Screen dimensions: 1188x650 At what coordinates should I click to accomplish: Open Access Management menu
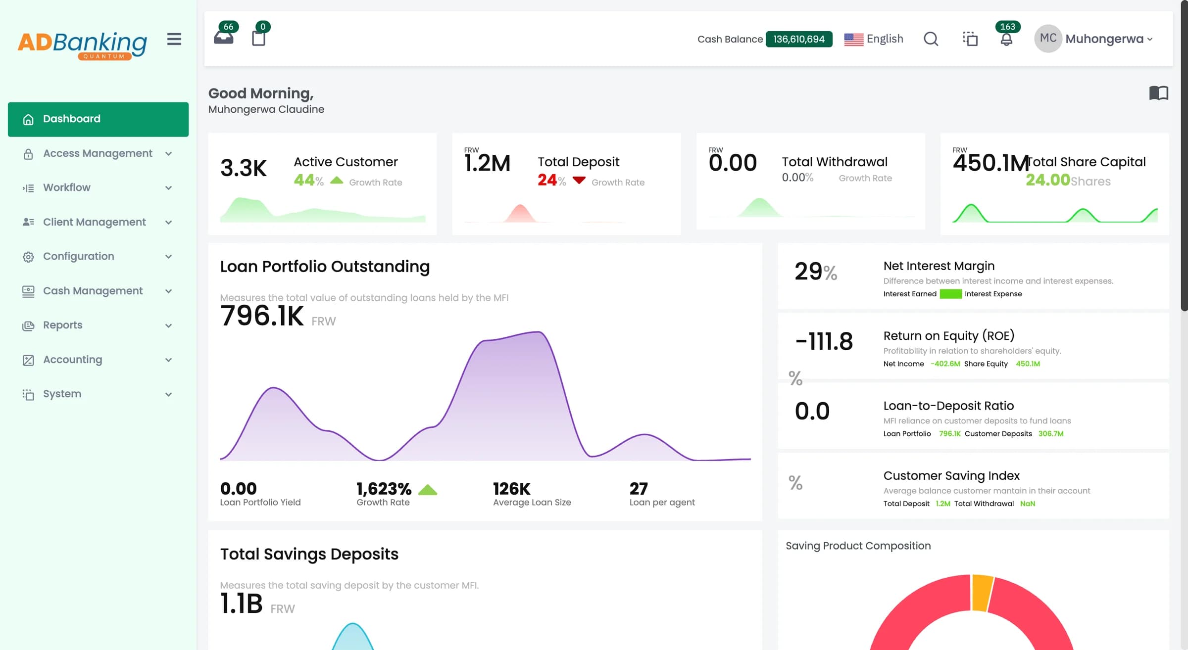[98, 154]
